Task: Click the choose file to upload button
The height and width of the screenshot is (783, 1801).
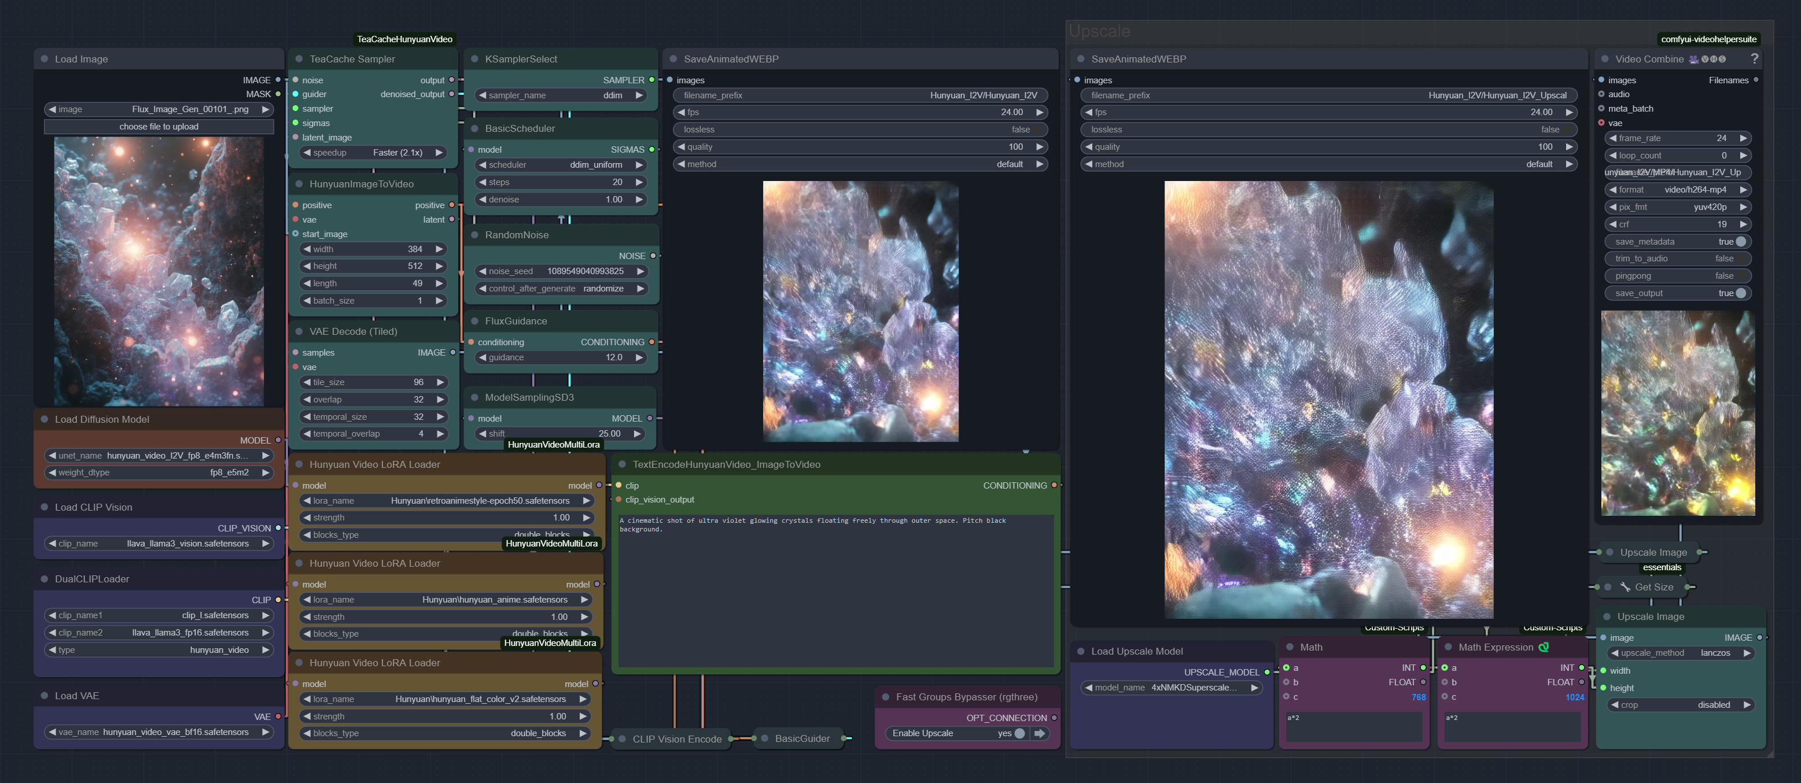Action: (159, 127)
